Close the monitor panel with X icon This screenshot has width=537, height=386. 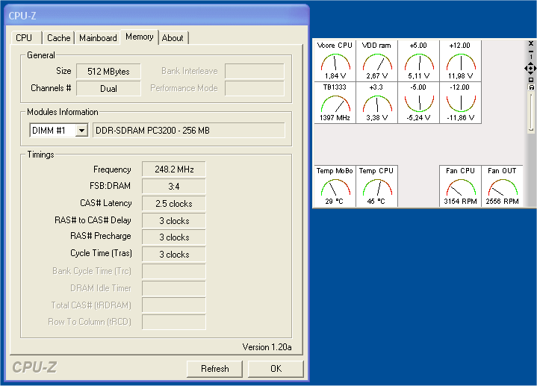531,43
